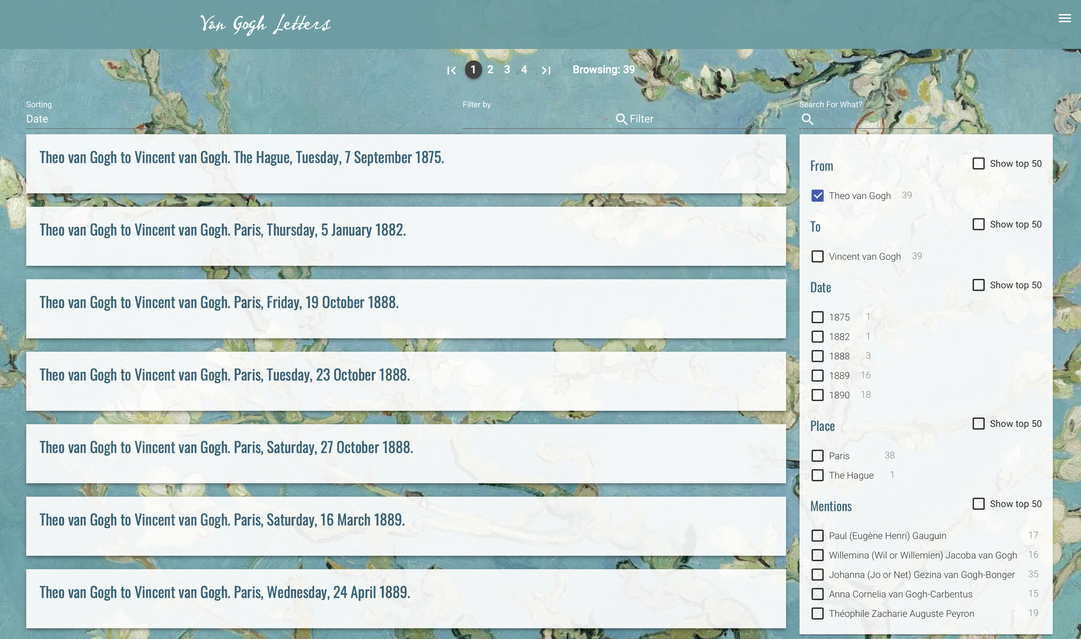Image resolution: width=1081 pixels, height=639 pixels.
Task: Tick the Paris place checkbox
Action: (x=817, y=455)
